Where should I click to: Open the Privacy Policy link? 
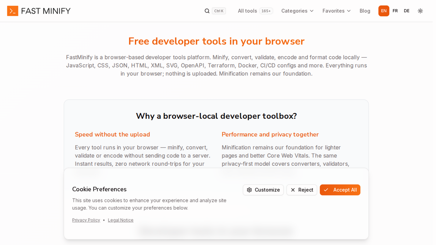tap(86, 220)
